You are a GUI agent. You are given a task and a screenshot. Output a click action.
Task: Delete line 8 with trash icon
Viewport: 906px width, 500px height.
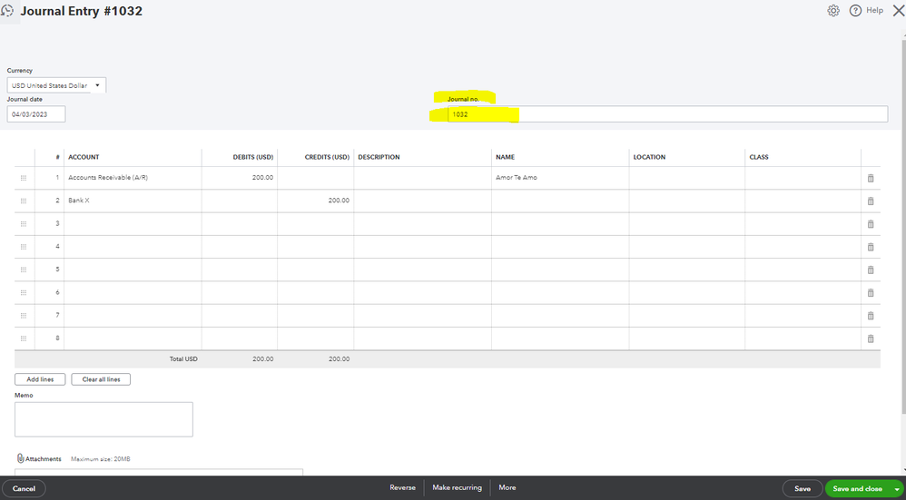871,338
